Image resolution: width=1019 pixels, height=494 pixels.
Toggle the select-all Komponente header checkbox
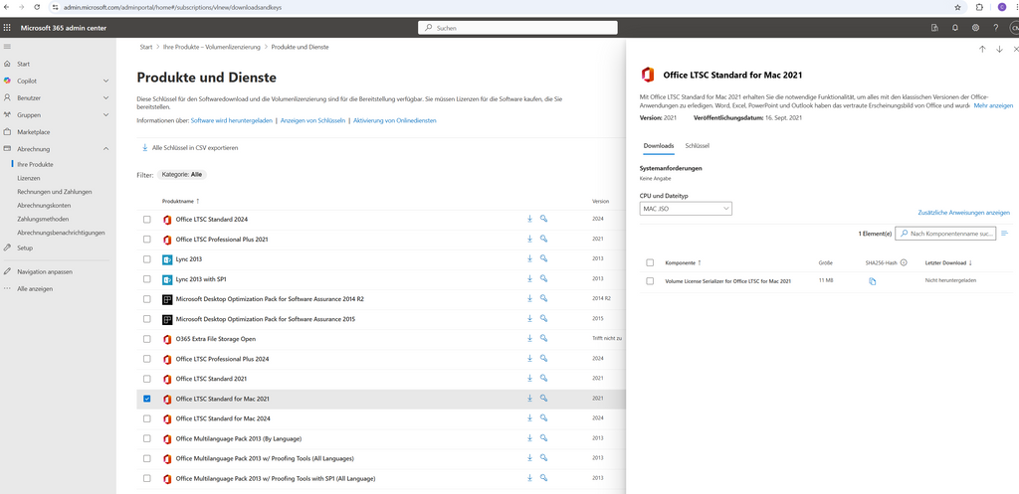650,263
